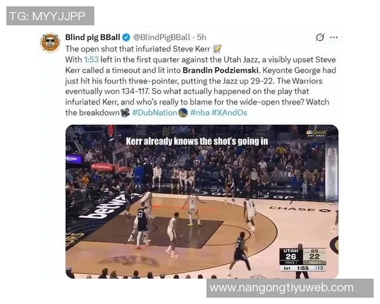Click the blue verified checkmark badge
The width and height of the screenshot is (380, 304).
click(126, 37)
